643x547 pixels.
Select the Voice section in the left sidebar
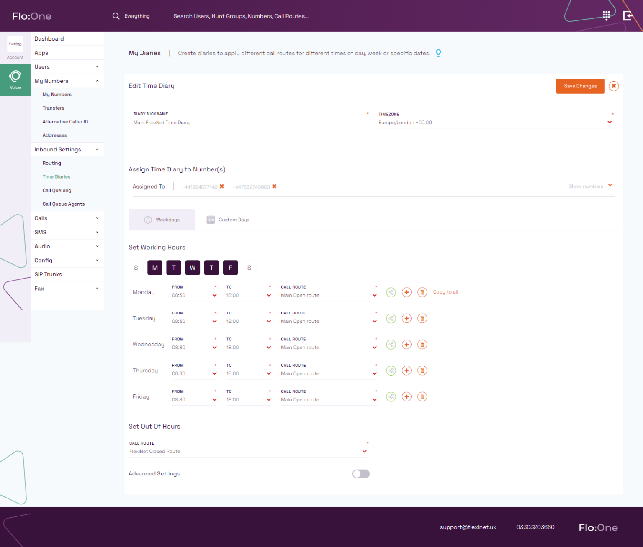coord(15,80)
